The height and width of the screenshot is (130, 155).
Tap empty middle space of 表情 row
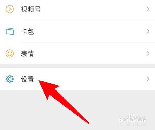[x=89, y=54]
